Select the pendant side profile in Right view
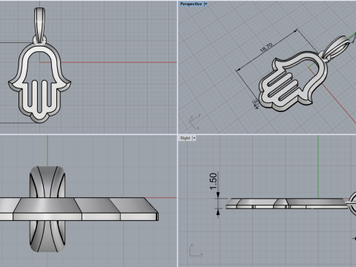This screenshot has height=267, width=356. (x=287, y=203)
